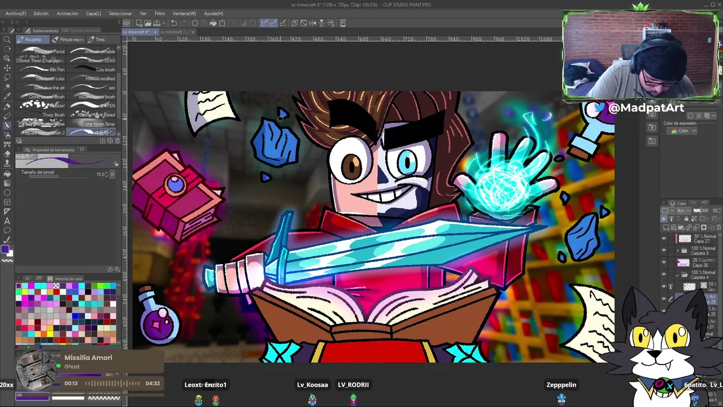The width and height of the screenshot is (723, 407).
Task: Click the Undo arrow icon
Action: click(174, 23)
